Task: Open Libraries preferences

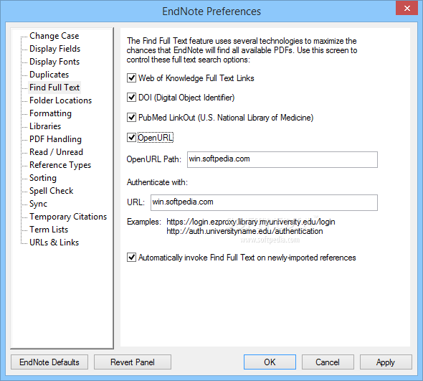Action: click(45, 126)
